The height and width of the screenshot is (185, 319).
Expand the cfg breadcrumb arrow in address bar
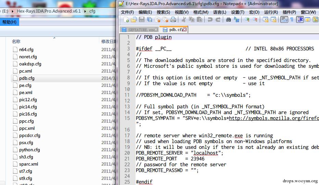pos(100,11)
